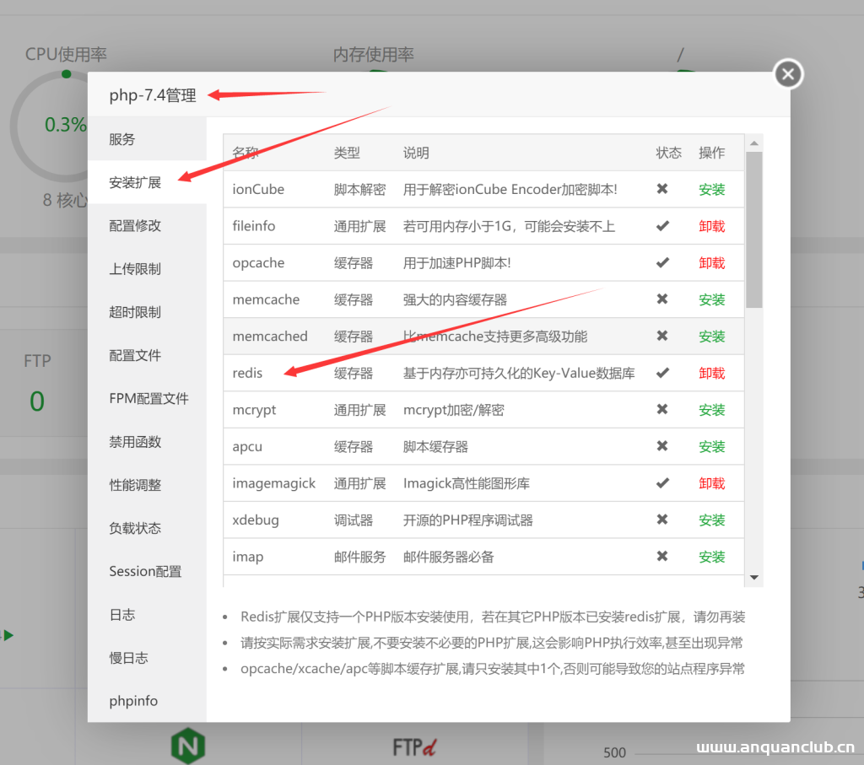
Task: Install the imap extension
Action: 711,557
